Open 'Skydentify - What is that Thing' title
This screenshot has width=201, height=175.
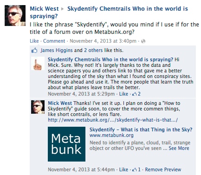(141, 130)
